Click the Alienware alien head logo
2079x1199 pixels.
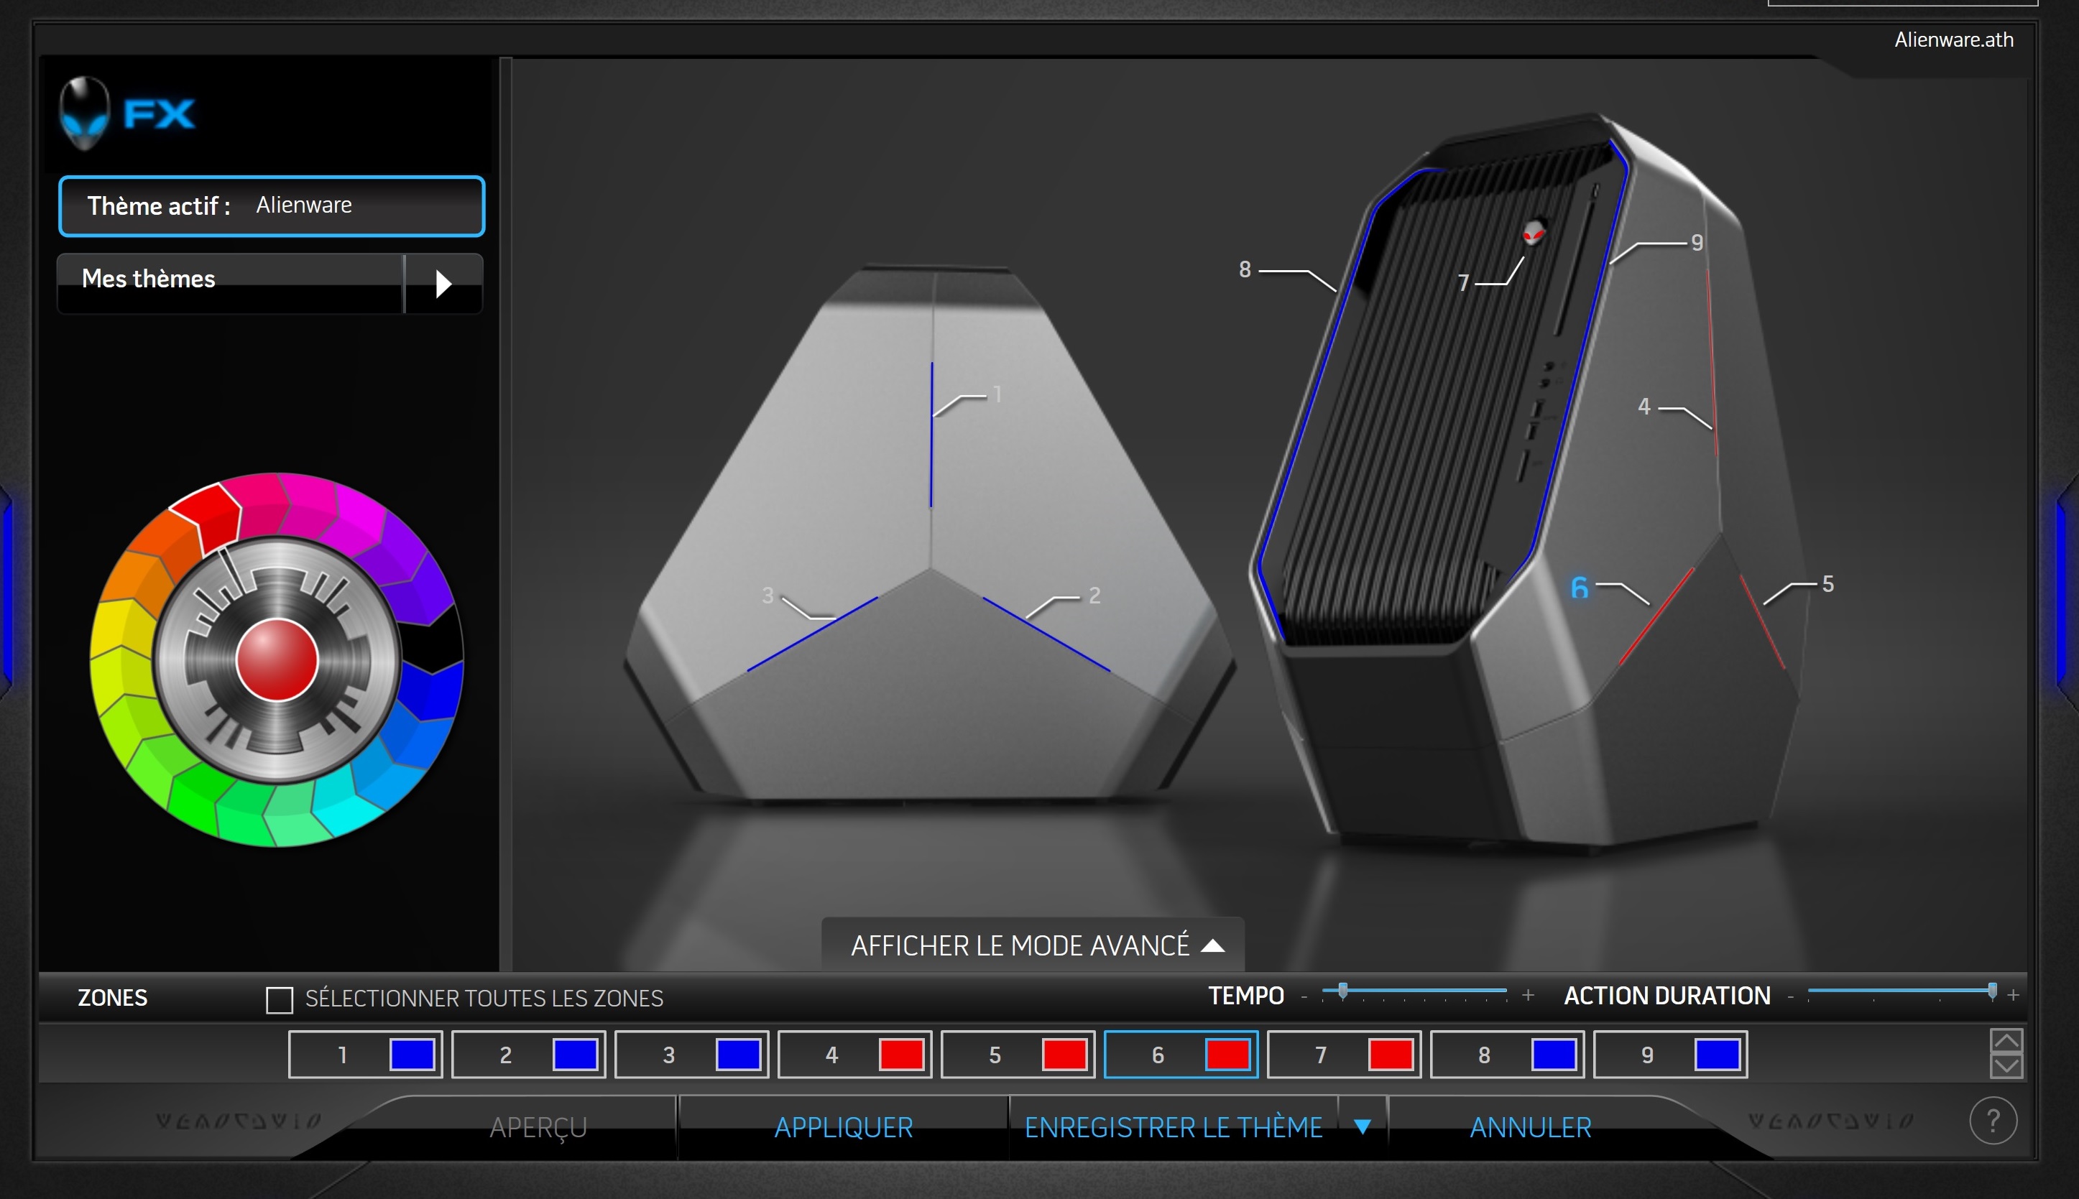coord(85,113)
